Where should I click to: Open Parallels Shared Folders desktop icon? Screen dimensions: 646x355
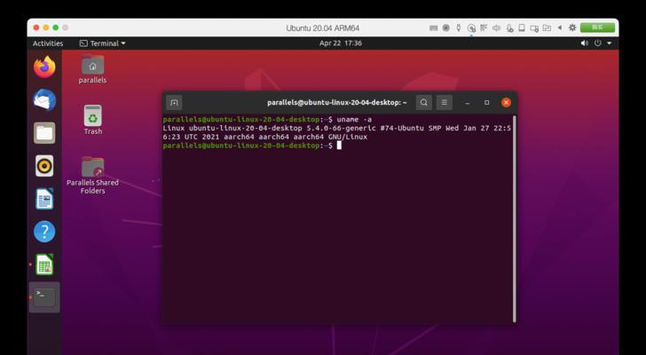92,175
